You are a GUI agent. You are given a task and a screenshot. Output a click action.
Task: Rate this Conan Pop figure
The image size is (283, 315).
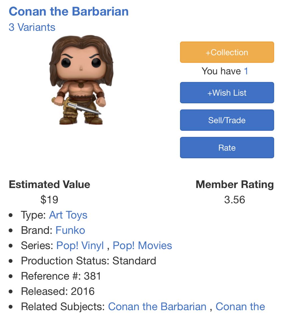coord(227,147)
